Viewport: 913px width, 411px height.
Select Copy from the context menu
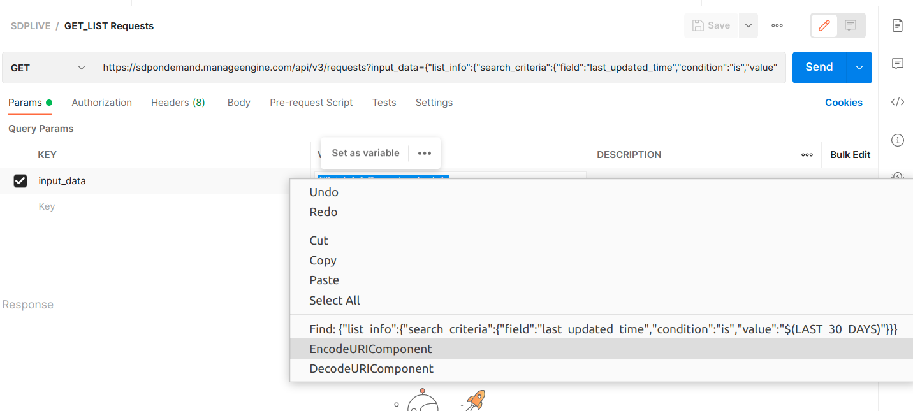[x=323, y=260]
